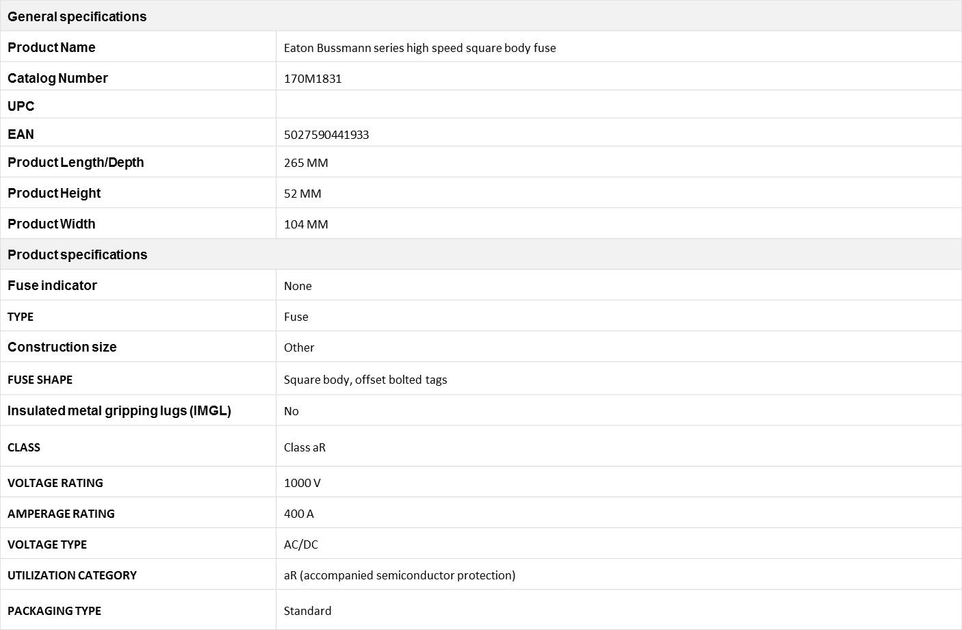This screenshot has height=630, width=962.
Task: Click the 'UTILIZATION CATEGORY' label
Action: coord(72,575)
